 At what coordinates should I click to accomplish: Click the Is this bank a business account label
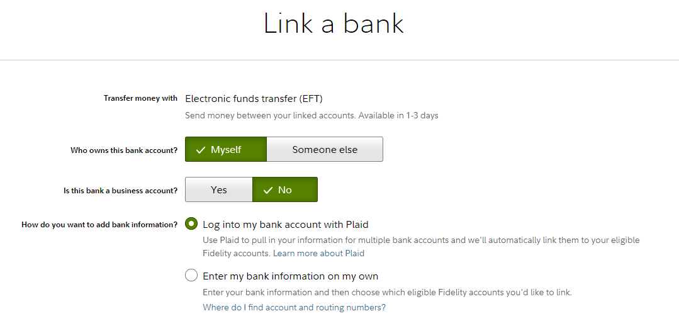coord(120,190)
